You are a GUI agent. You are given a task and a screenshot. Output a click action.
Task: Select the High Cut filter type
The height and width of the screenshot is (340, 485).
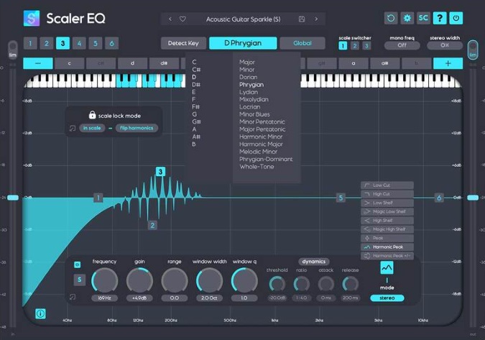(387, 194)
